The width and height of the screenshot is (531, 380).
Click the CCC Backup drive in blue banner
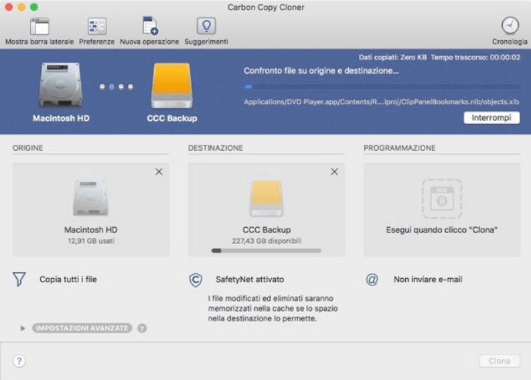(171, 85)
